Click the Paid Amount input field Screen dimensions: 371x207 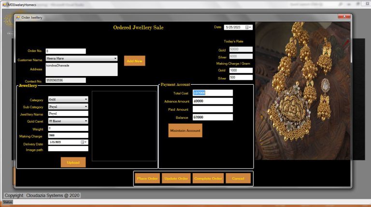[x=213, y=109]
